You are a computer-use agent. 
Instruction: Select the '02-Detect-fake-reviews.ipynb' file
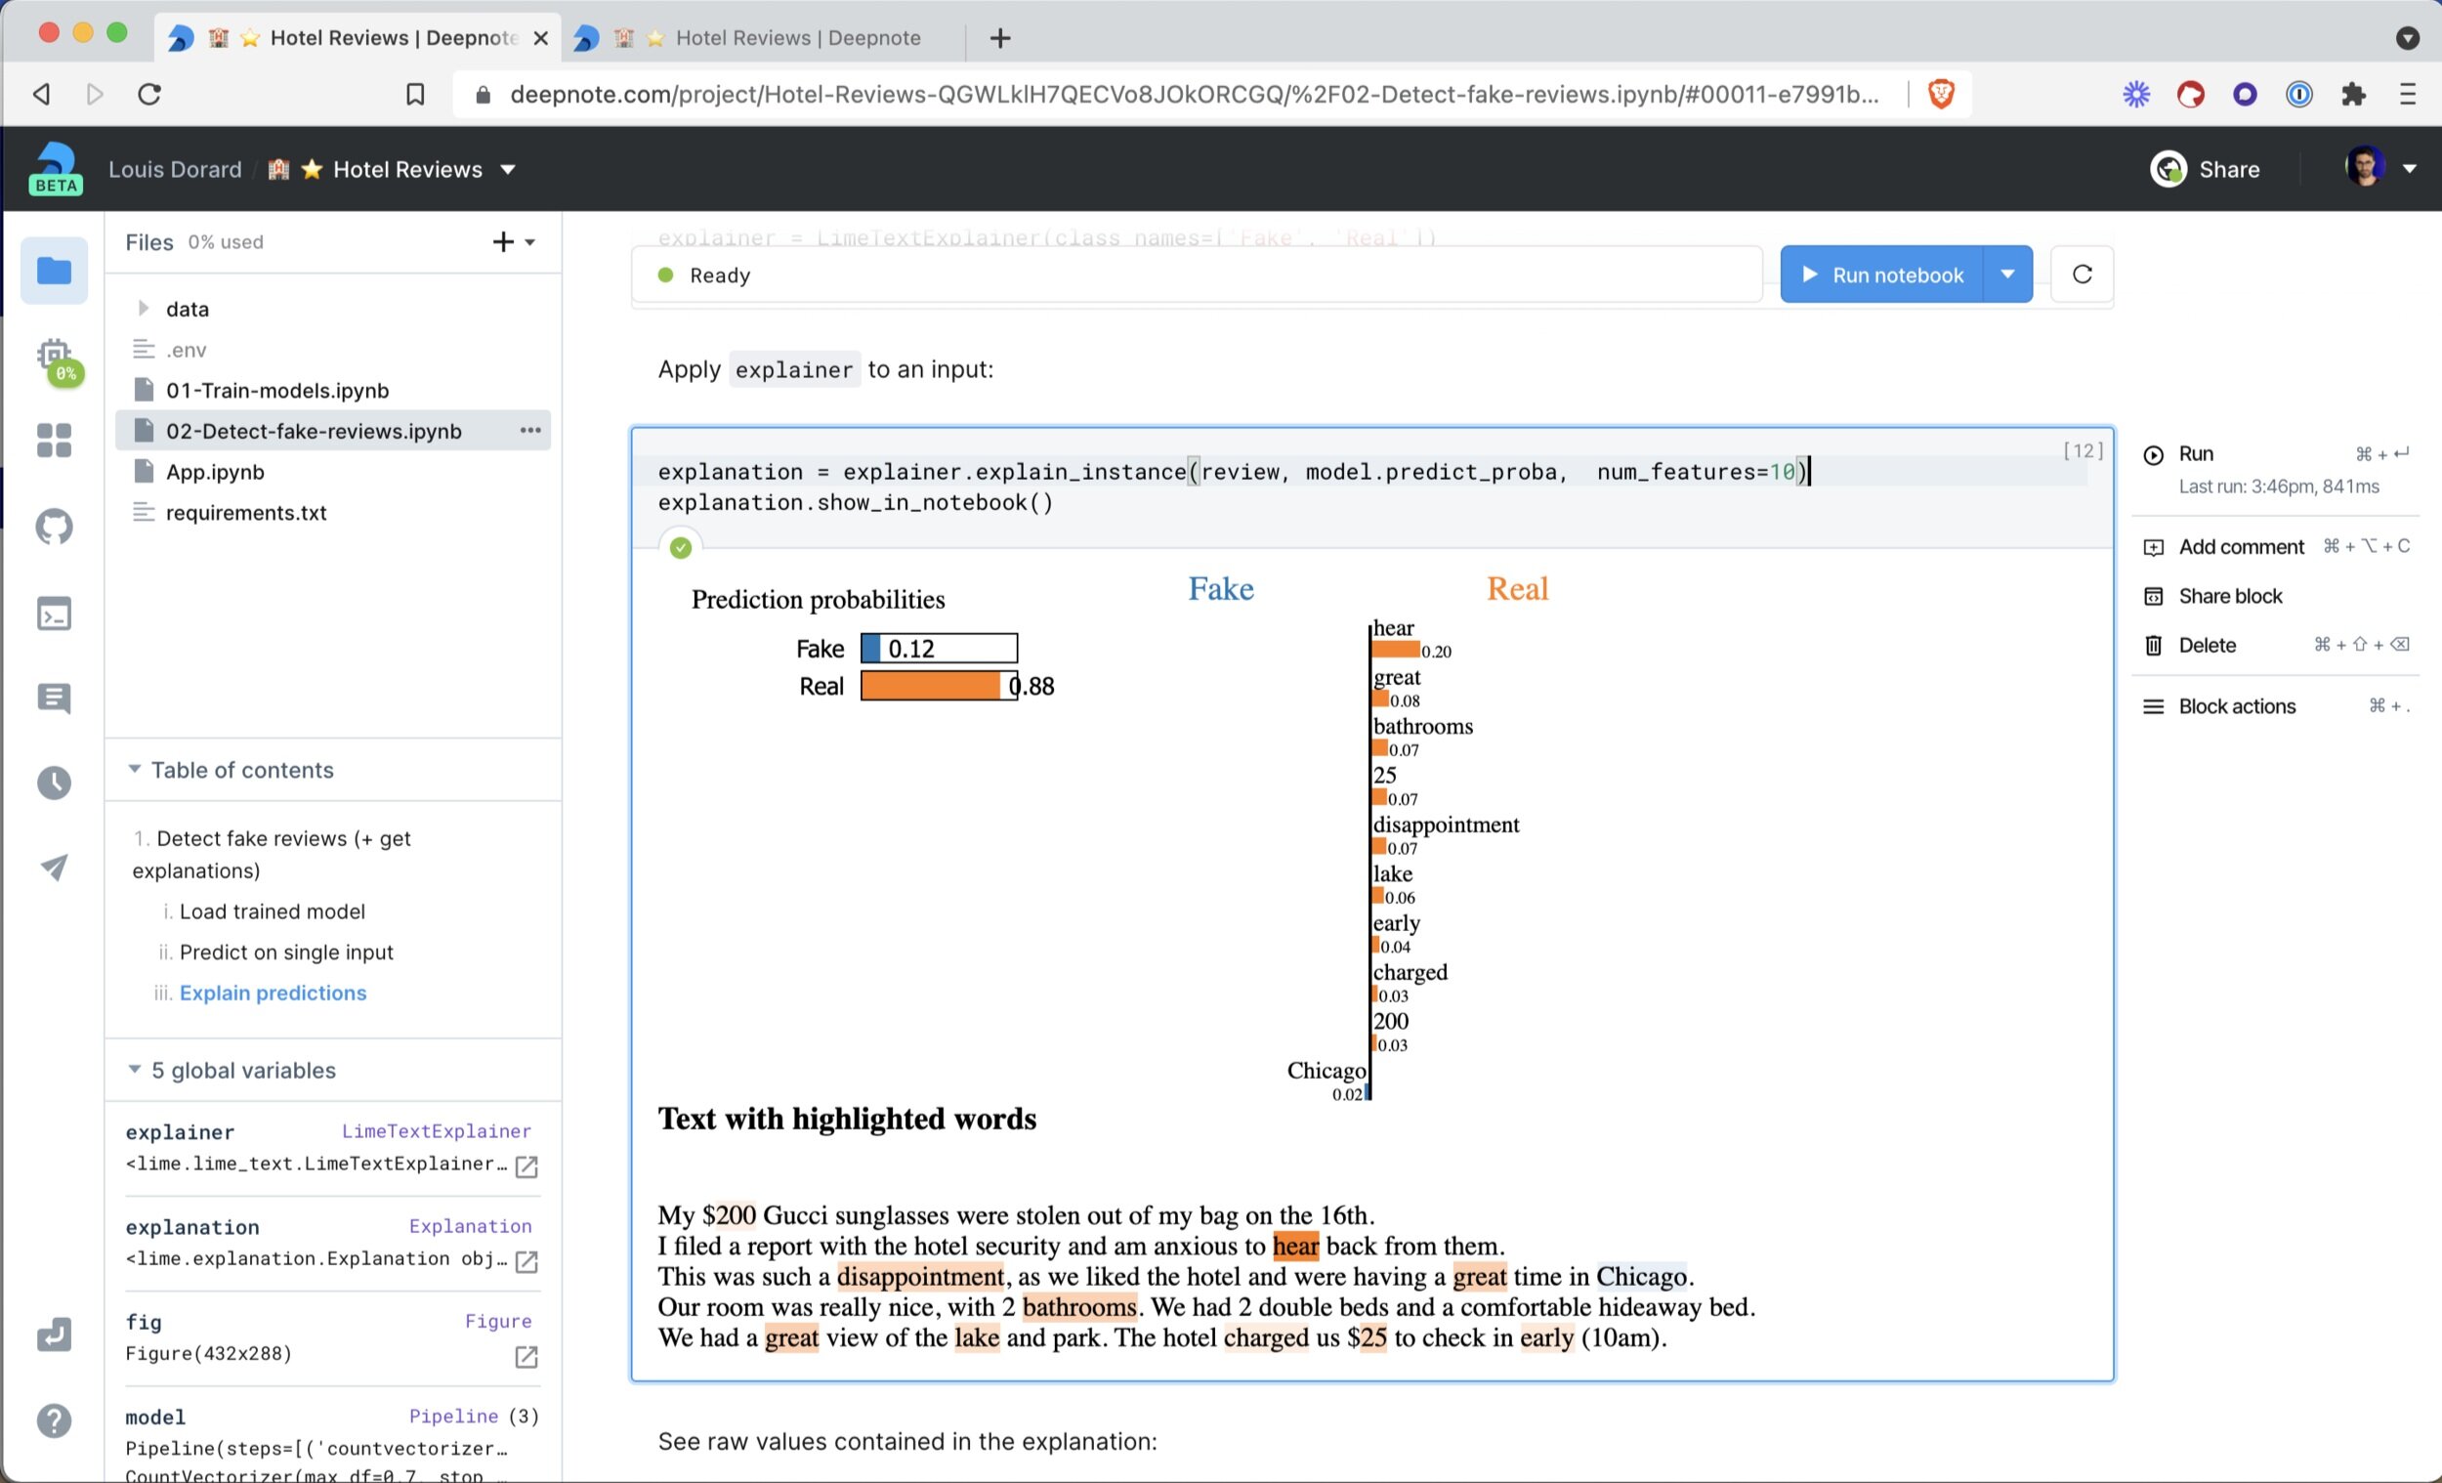(x=313, y=429)
